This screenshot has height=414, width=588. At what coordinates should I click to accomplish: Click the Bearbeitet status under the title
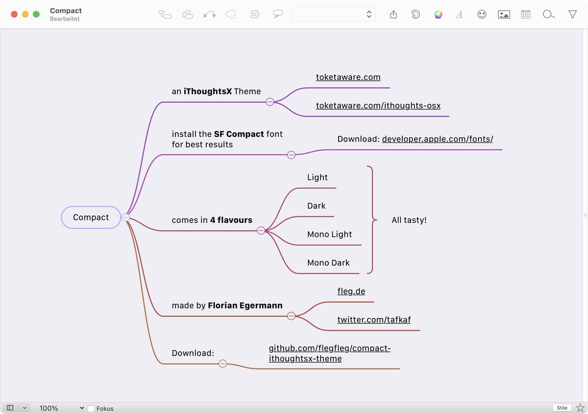tap(65, 19)
